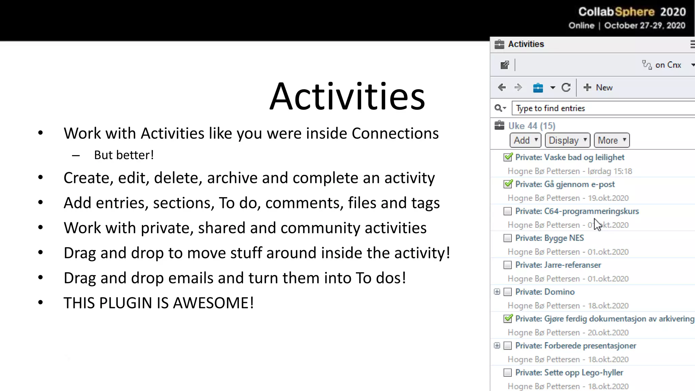Viewport: 695px width, 391px height.
Task: Click the Activities briefcase panel icon
Action: pos(499,44)
